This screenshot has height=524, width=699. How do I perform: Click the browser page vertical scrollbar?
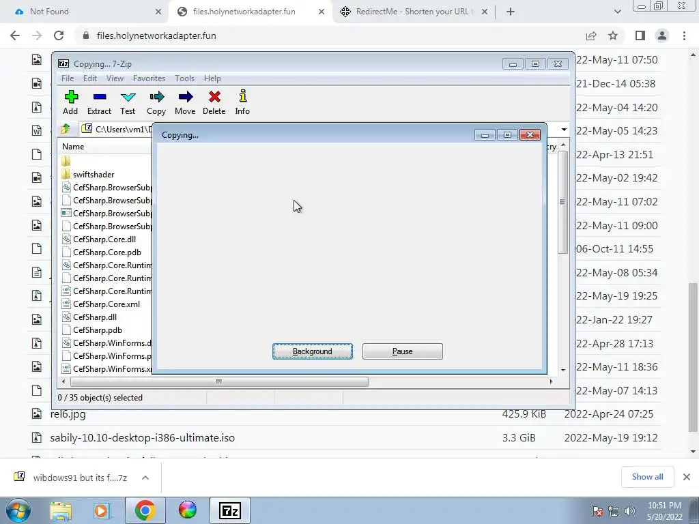coord(694,358)
